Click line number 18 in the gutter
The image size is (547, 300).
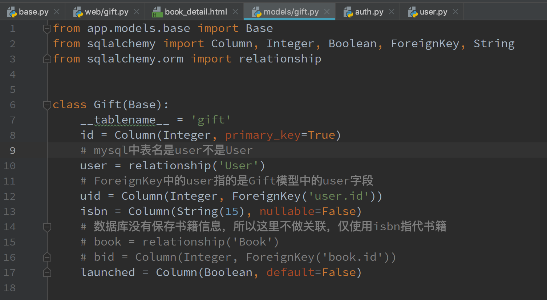[x=9, y=288]
